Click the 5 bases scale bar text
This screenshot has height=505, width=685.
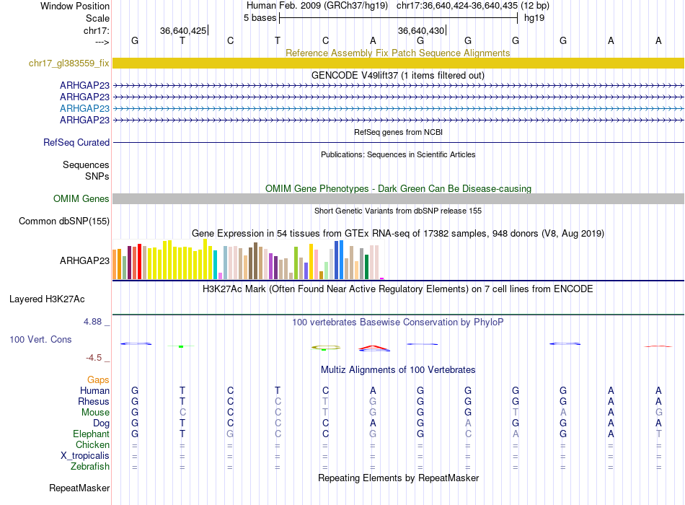point(260,18)
